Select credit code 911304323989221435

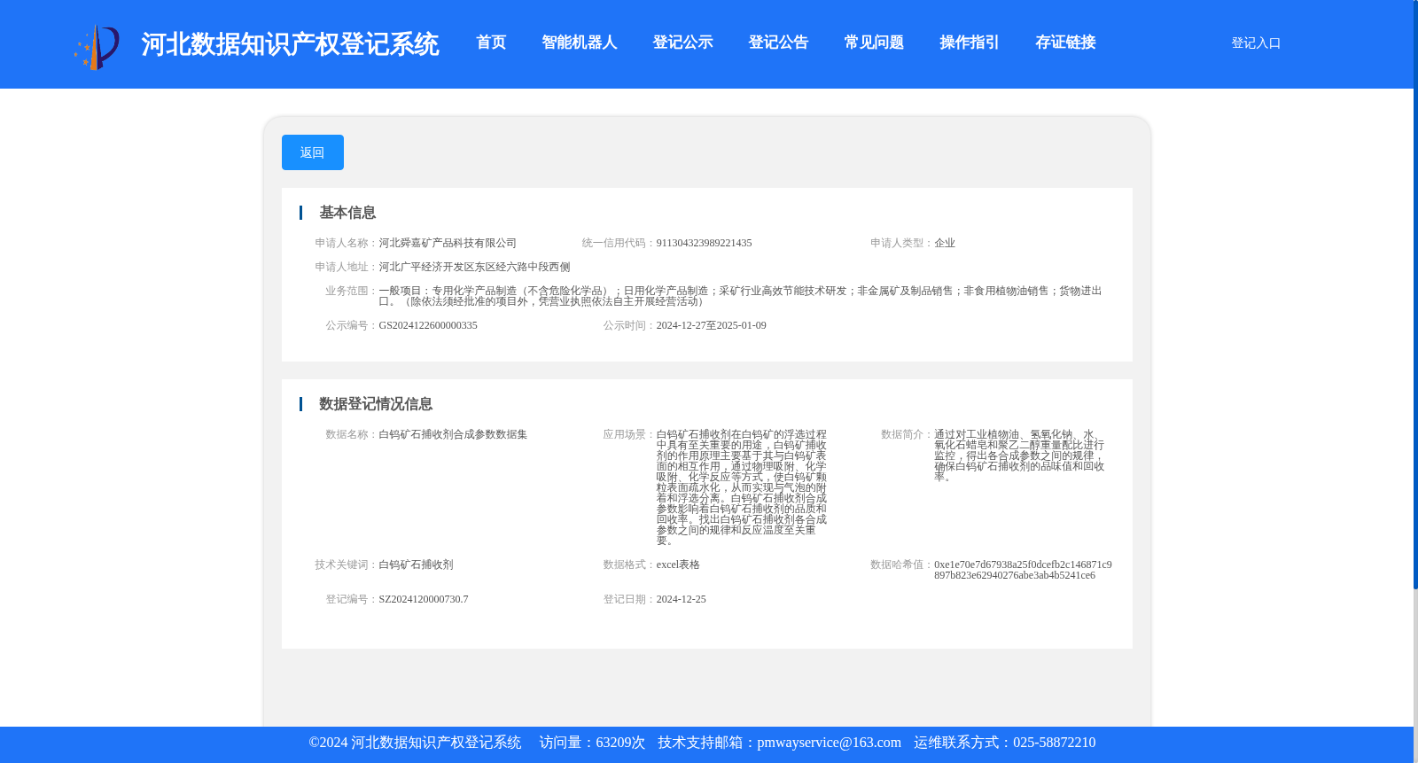pyautogui.click(x=704, y=243)
